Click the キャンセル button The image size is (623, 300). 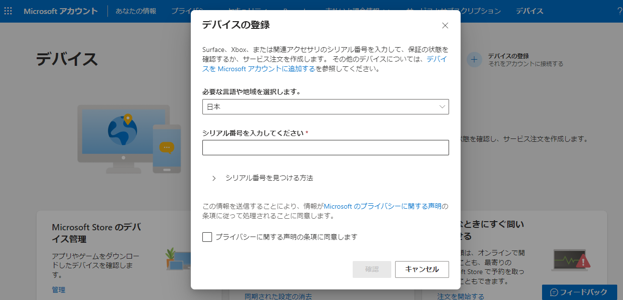(x=422, y=269)
